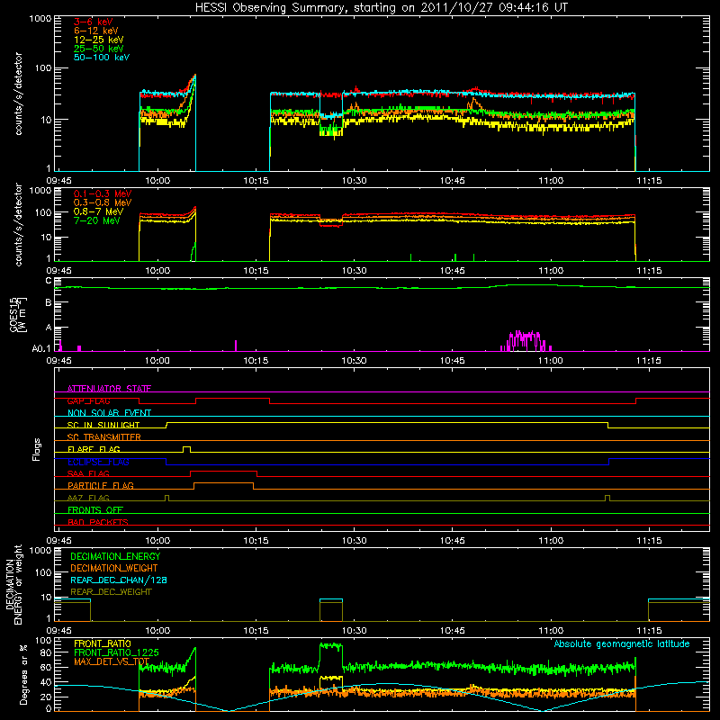Click the magenta GOES burst near 10:57
The image size is (720, 720).
[x=526, y=341]
